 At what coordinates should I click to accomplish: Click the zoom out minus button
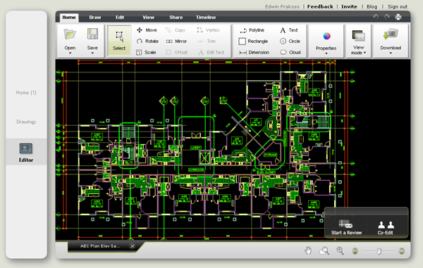[x=355, y=251]
